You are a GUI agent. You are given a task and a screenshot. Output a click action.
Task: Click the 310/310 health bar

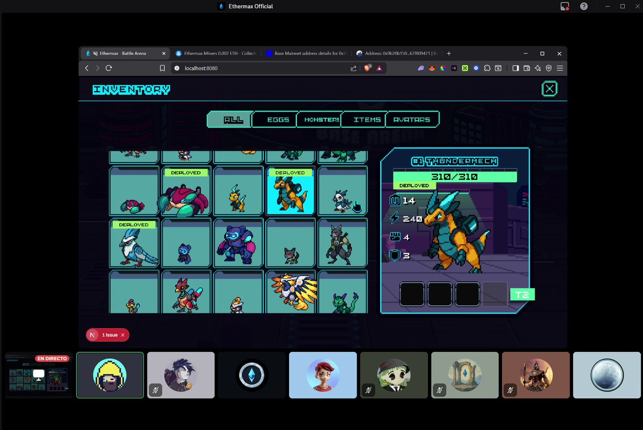pyautogui.click(x=455, y=177)
